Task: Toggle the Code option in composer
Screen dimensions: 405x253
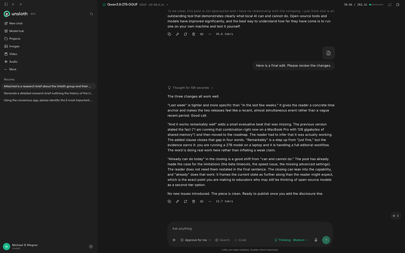Action: (240, 240)
